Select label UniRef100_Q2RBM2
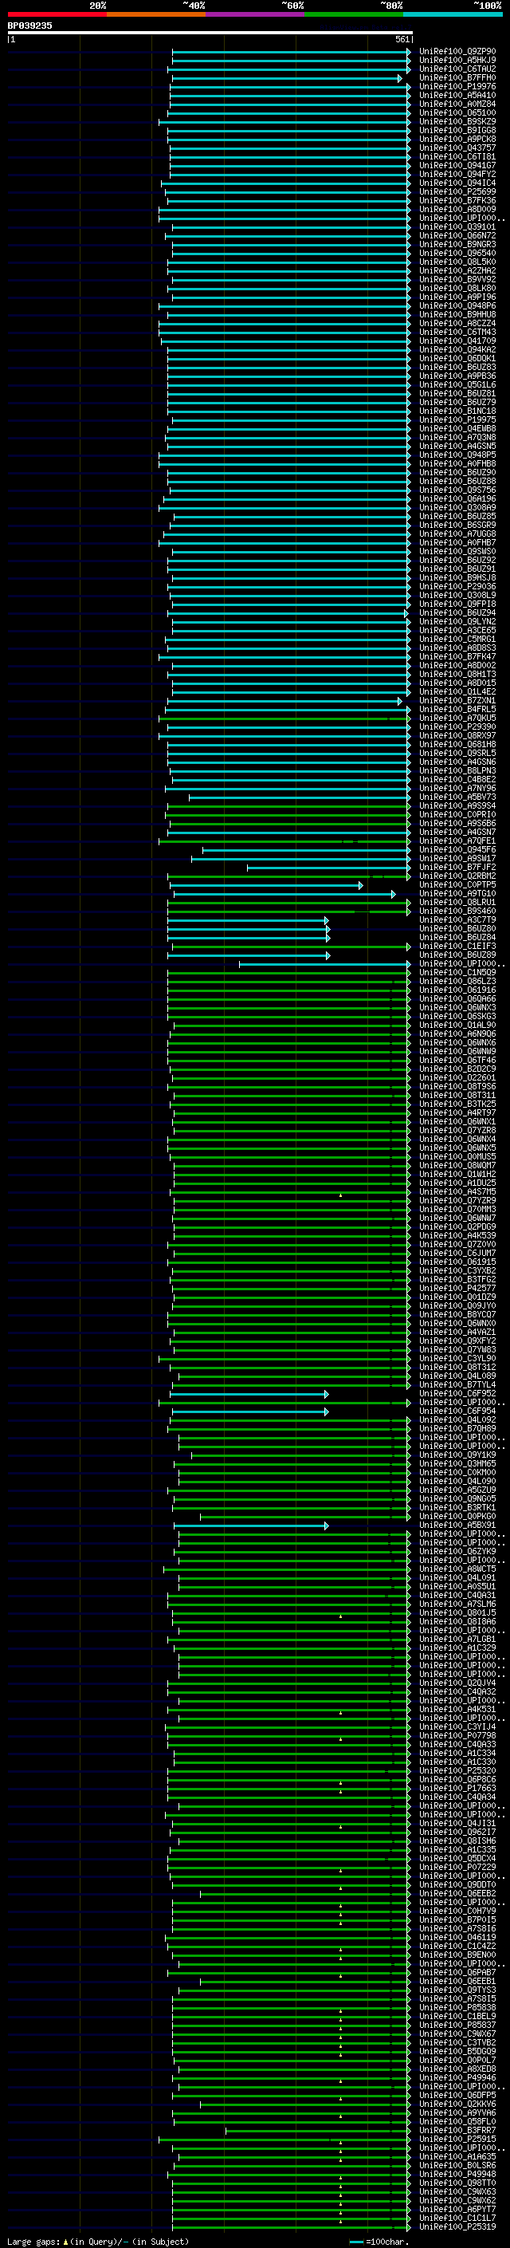Viewport: 510px width, 2248px height. [x=457, y=876]
